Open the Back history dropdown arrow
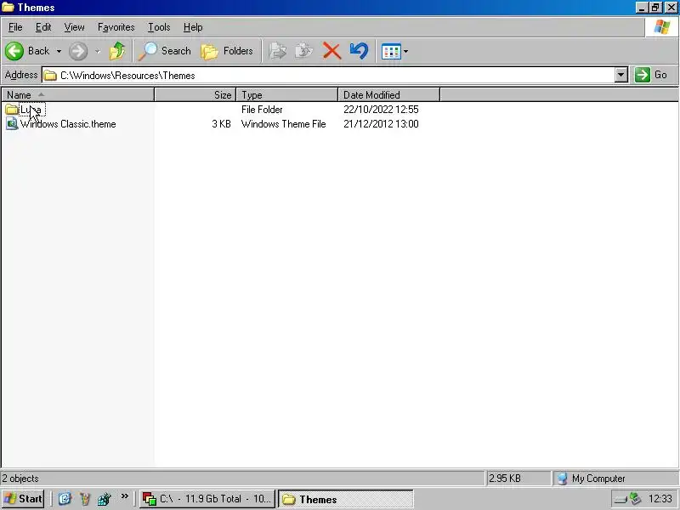This screenshot has width=680, height=510. [59, 51]
